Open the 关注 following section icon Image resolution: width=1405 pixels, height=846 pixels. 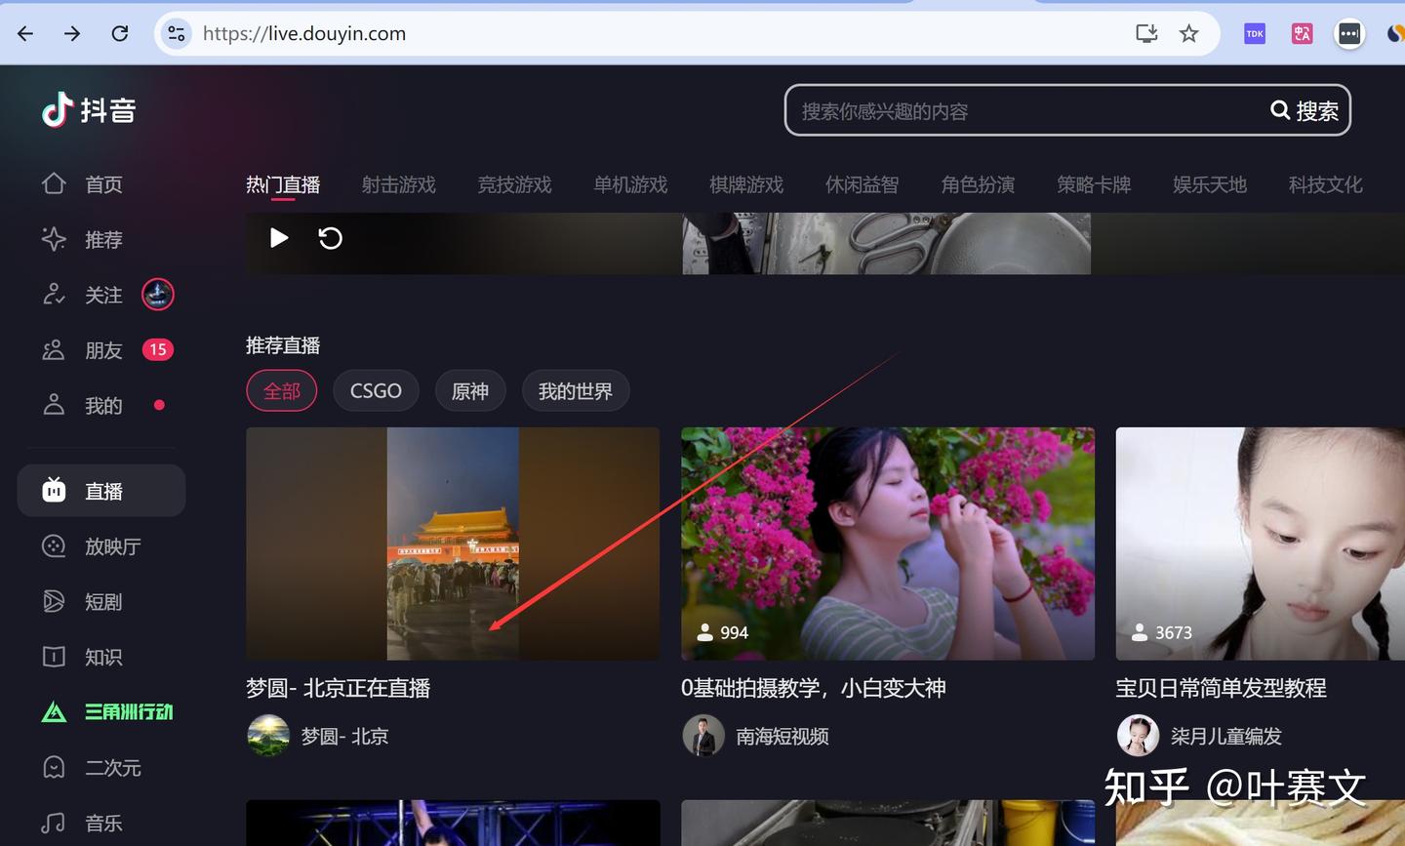click(x=54, y=294)
